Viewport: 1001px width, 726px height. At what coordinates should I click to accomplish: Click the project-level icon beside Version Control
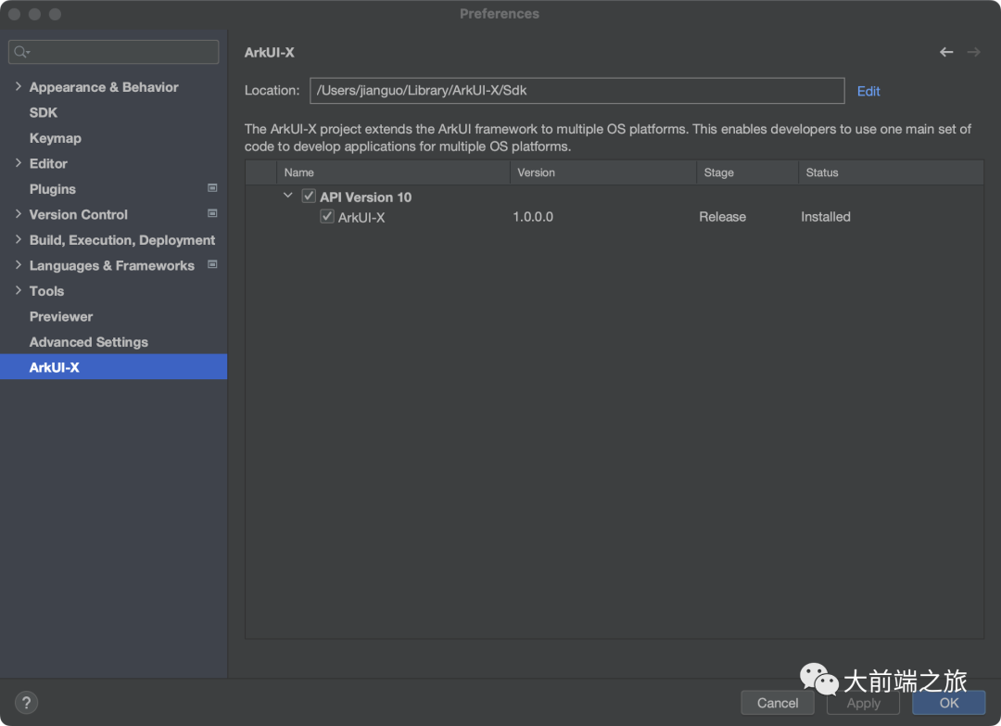(x=212, y=214)
